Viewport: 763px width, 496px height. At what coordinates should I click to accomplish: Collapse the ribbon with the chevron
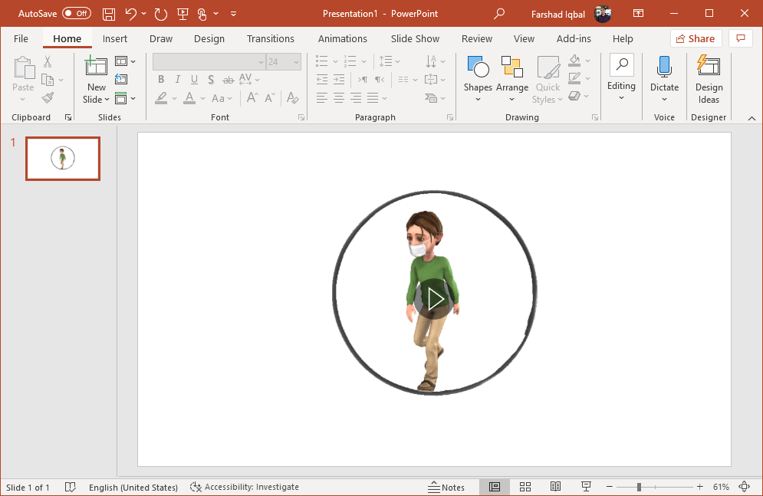751,118
